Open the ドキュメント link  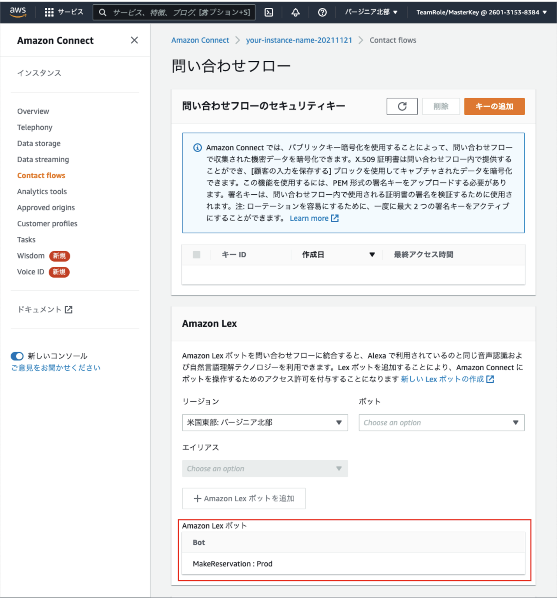(x=39, y=309)
